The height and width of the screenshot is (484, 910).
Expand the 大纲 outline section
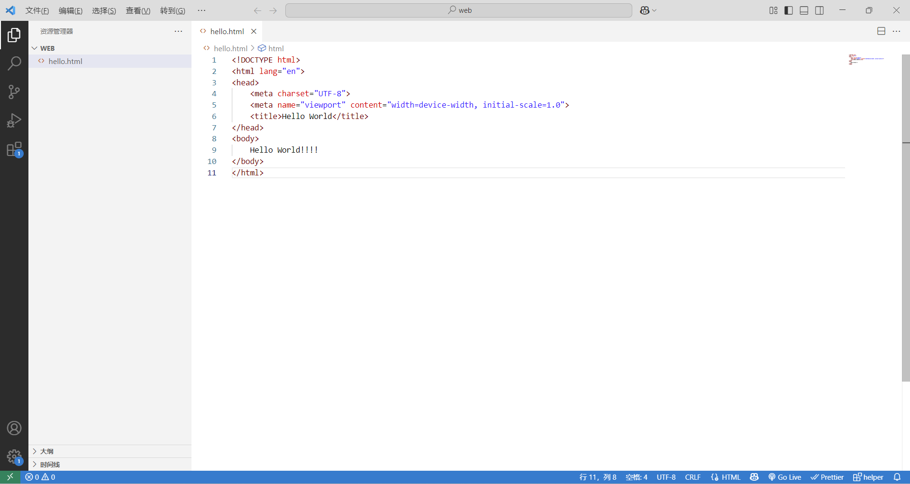point(46,451)
